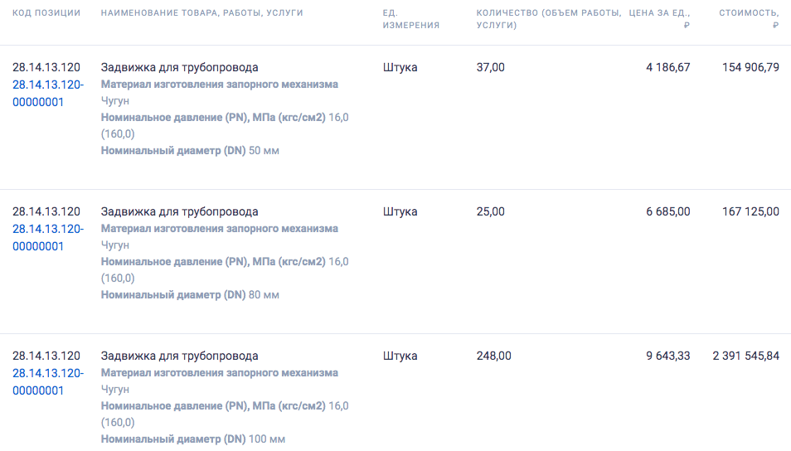Click the total cost 167 125,00
This screenshot has height=451, width=791.
[x=750, y=211]
